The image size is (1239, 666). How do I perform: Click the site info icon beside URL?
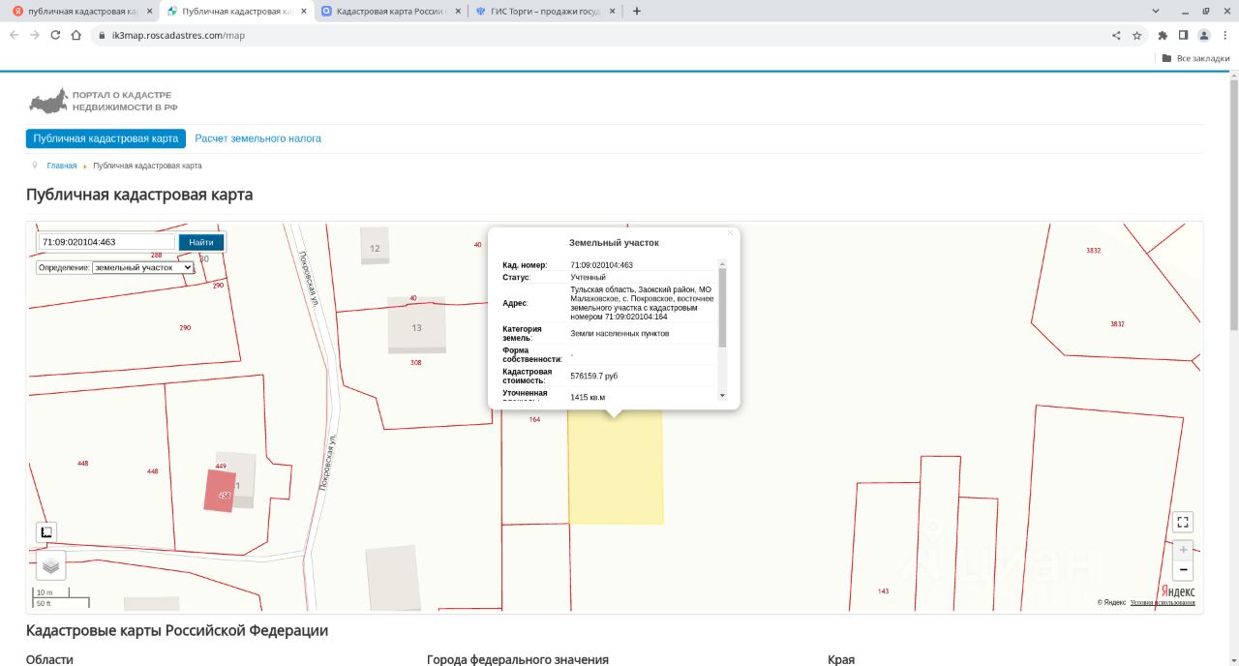click(x=103, y=35)
